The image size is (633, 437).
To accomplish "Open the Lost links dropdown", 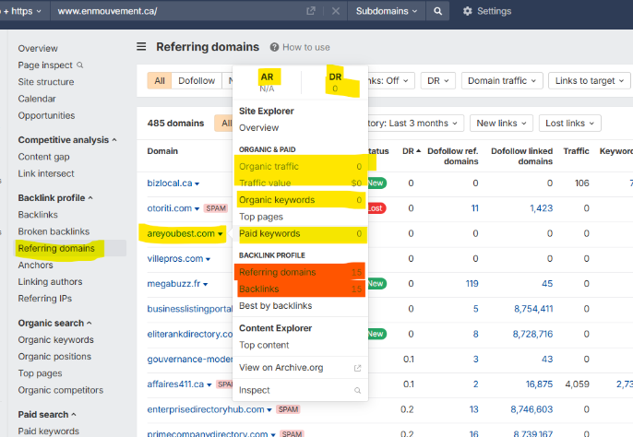I will 569,123.
